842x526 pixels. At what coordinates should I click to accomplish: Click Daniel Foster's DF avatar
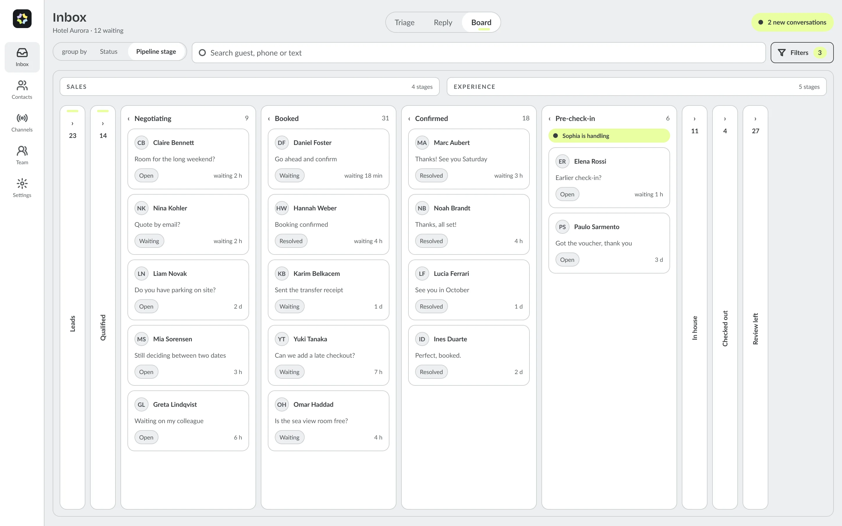(x=282, y=143)
